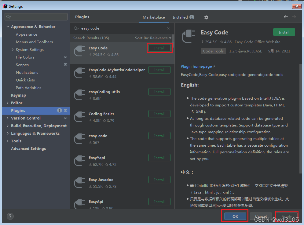Open the Plugin homepage link
Screen dimensions: 304x225
pyautogui.click(x=198, y=66)
